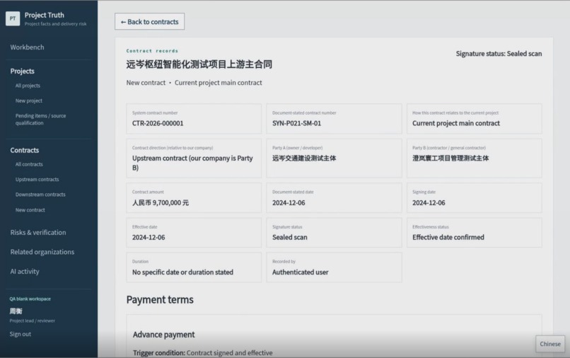This screenshot has height=358, width=570.
Task: Go to All projects
Action: tap(28, 86)
